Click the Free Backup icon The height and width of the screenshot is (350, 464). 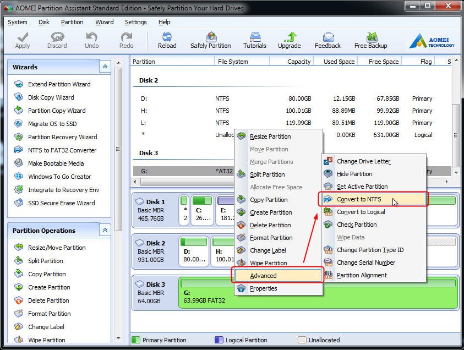[x=371, y=37]
